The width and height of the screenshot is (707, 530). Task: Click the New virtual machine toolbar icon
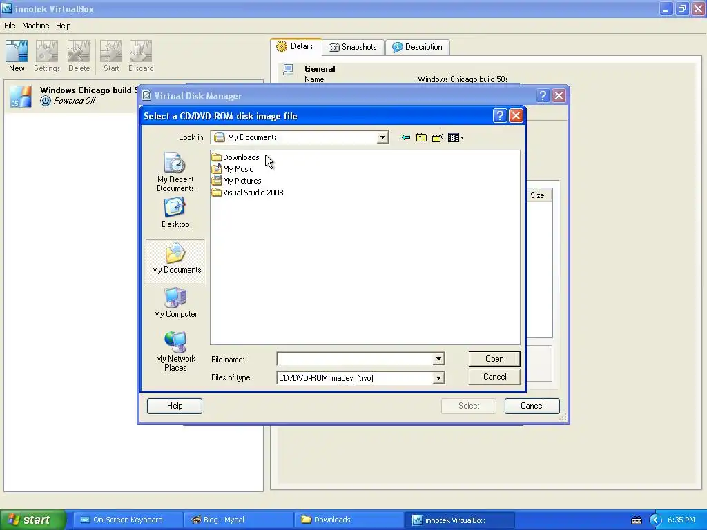tap(17, 56)
